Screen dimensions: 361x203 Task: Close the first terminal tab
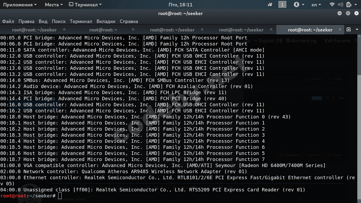pos(64,30)
